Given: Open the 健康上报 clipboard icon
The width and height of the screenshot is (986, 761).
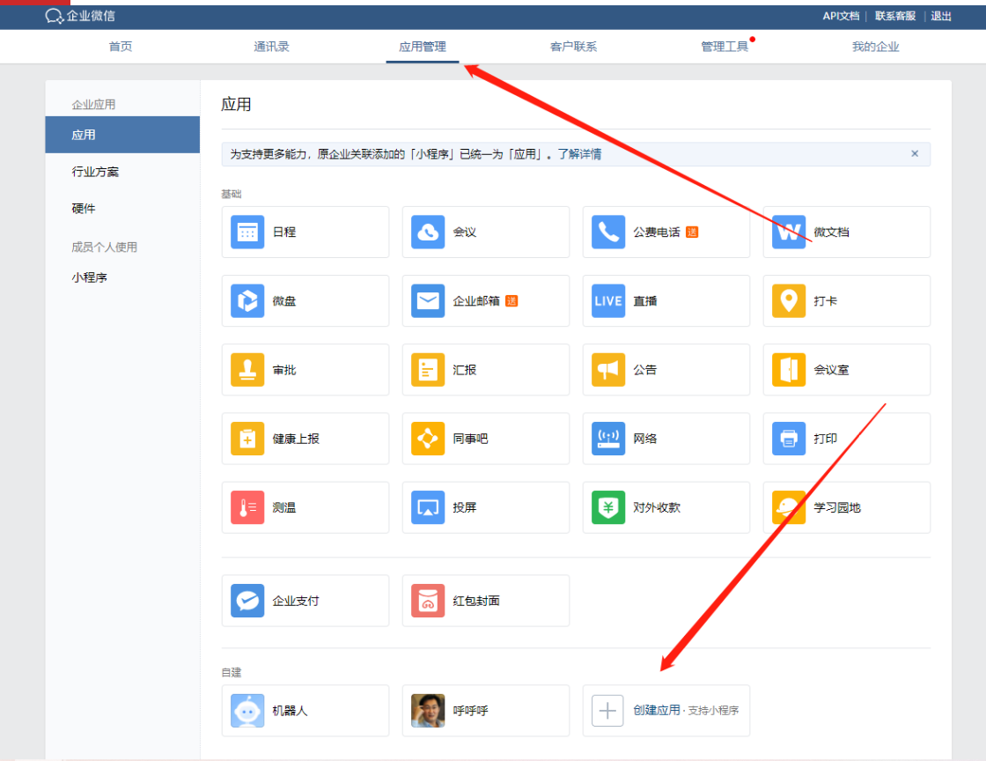Looking at the screenshot, I should click(247, 439).
